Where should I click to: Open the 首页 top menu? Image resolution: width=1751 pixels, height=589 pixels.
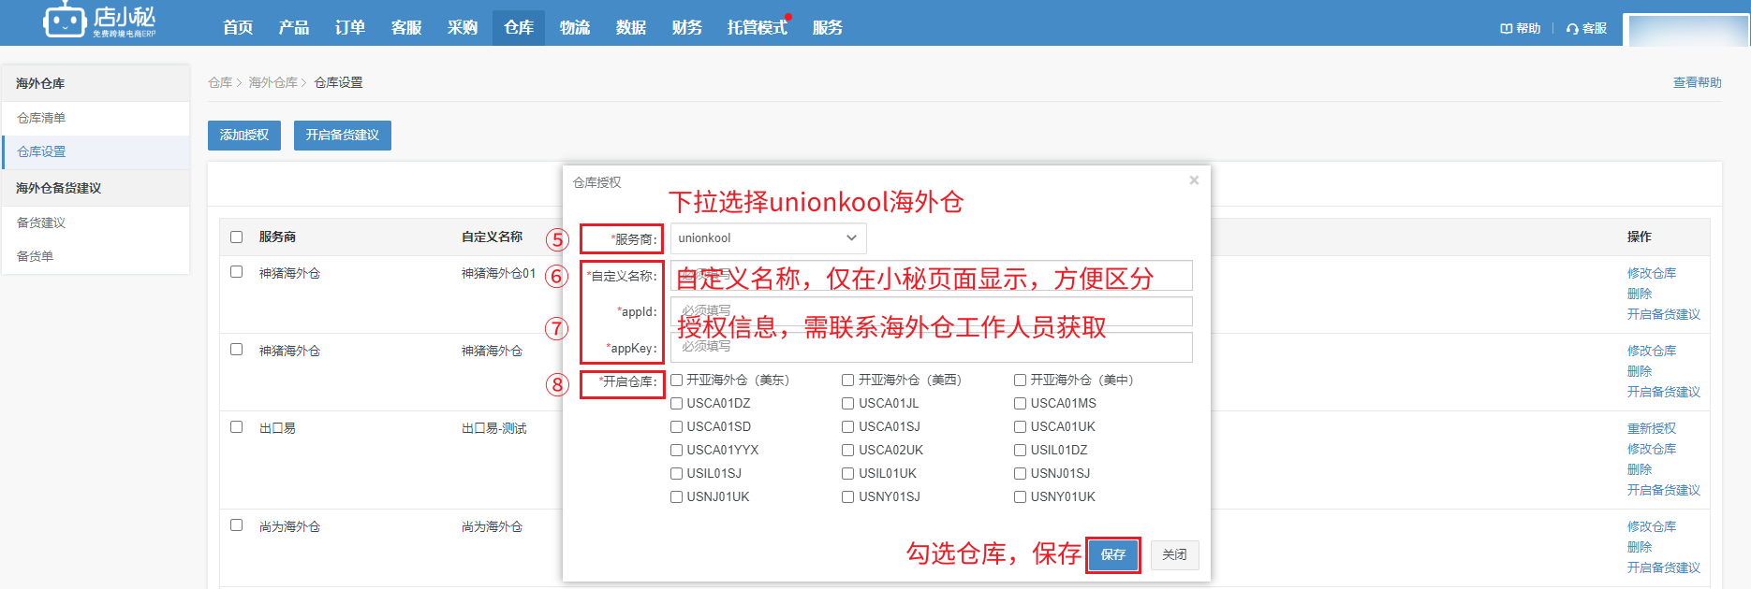238,27
